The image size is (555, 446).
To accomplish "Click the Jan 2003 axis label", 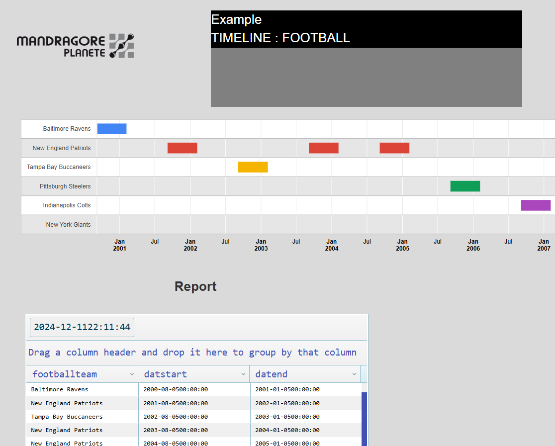I will 261,245.
